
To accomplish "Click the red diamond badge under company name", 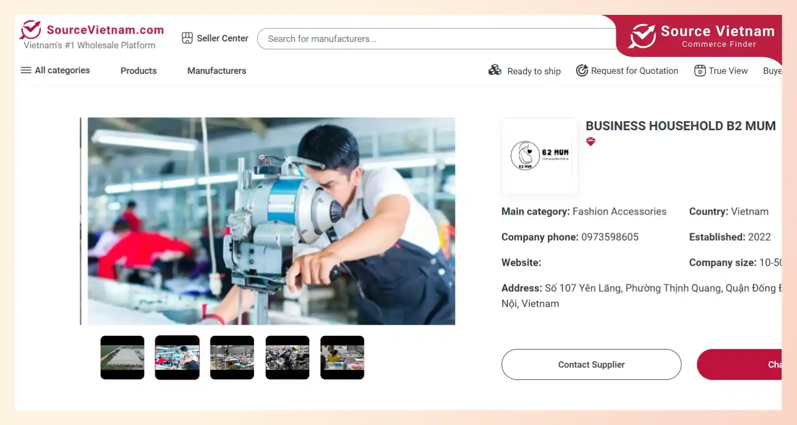I will click(x=590, y=142).
